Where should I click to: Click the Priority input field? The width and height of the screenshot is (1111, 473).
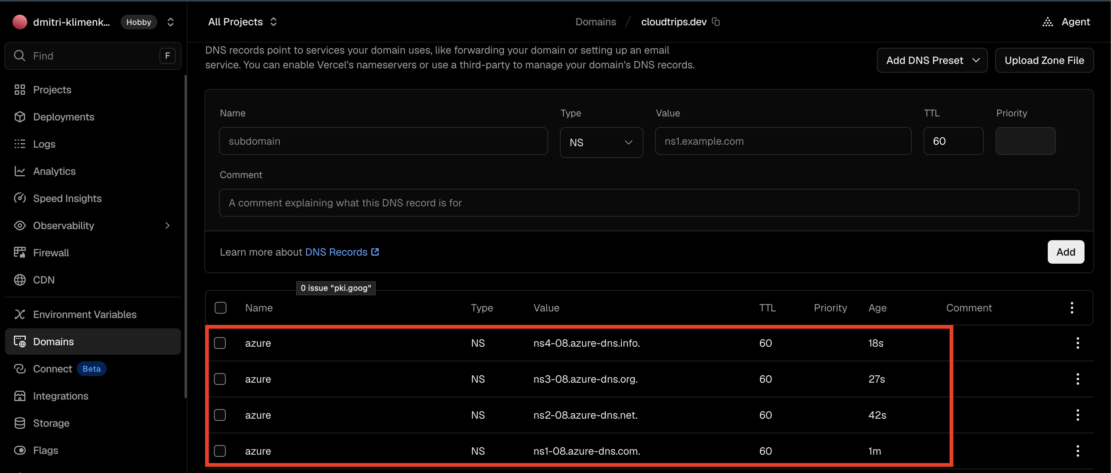1025,141
